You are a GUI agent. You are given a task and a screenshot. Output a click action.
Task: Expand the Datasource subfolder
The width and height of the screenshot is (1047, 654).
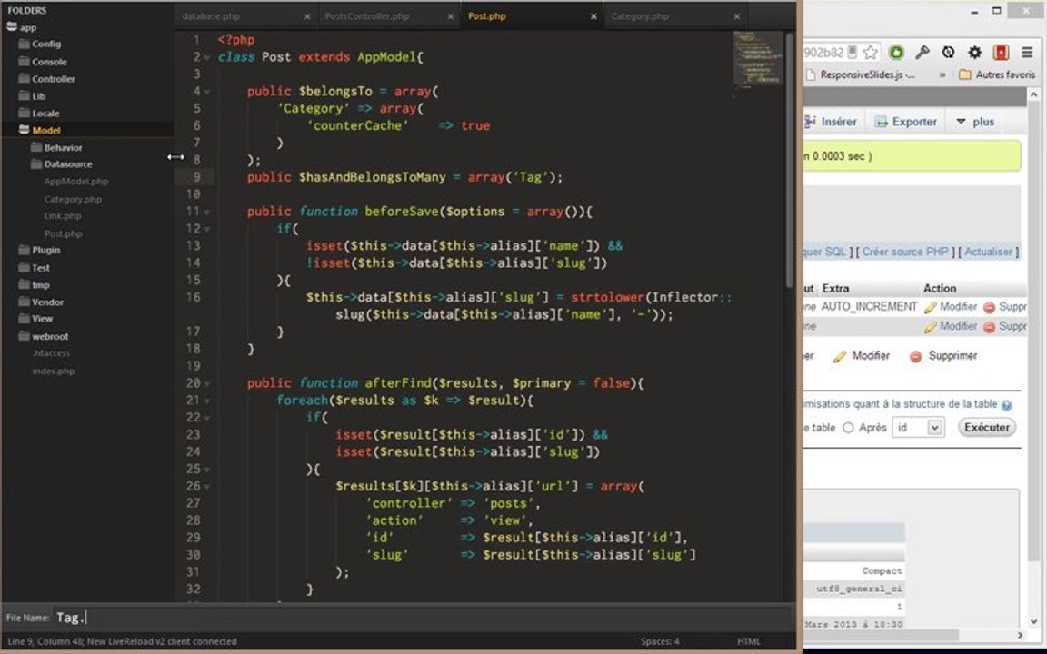click(62, 164)
